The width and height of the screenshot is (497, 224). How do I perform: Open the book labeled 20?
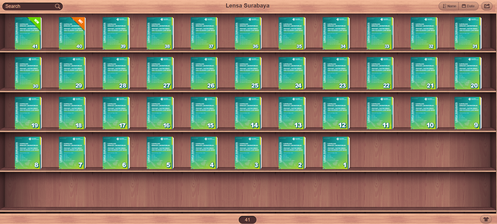coord(468,73)
